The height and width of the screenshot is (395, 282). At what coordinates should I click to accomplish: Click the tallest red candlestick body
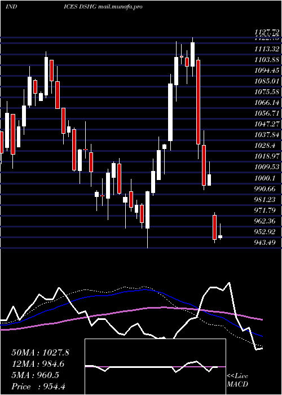199,102
